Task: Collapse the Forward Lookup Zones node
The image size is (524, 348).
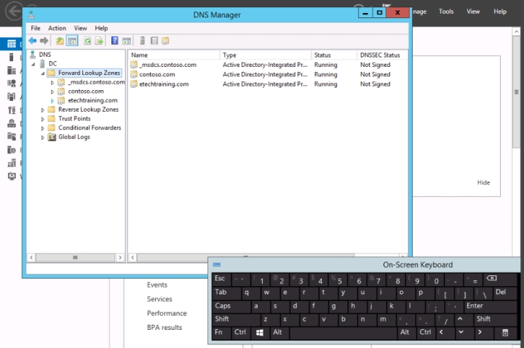Action: click(x=43, y=73)
